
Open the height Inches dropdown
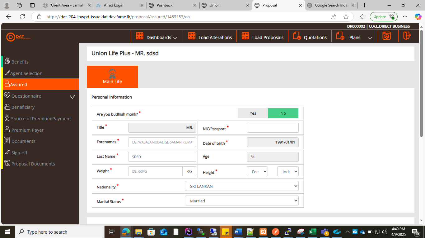pos(288,171)
